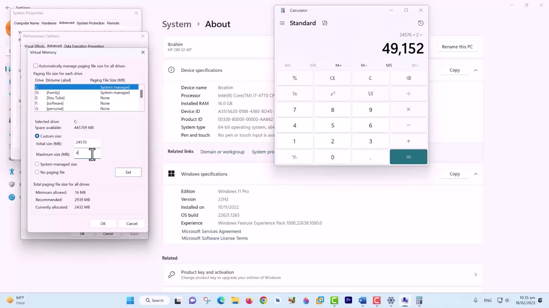The height and width of the screenshot is (308, 549).
Task: Collapse Windows specifications section chevron
Action: point(476,174)
